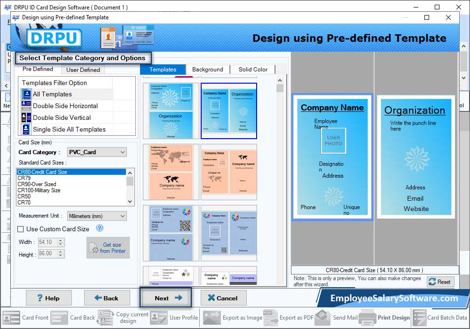Click the Card Back toolbar icon
Viewport: 470px width, 329px height.
pos(59,317)
